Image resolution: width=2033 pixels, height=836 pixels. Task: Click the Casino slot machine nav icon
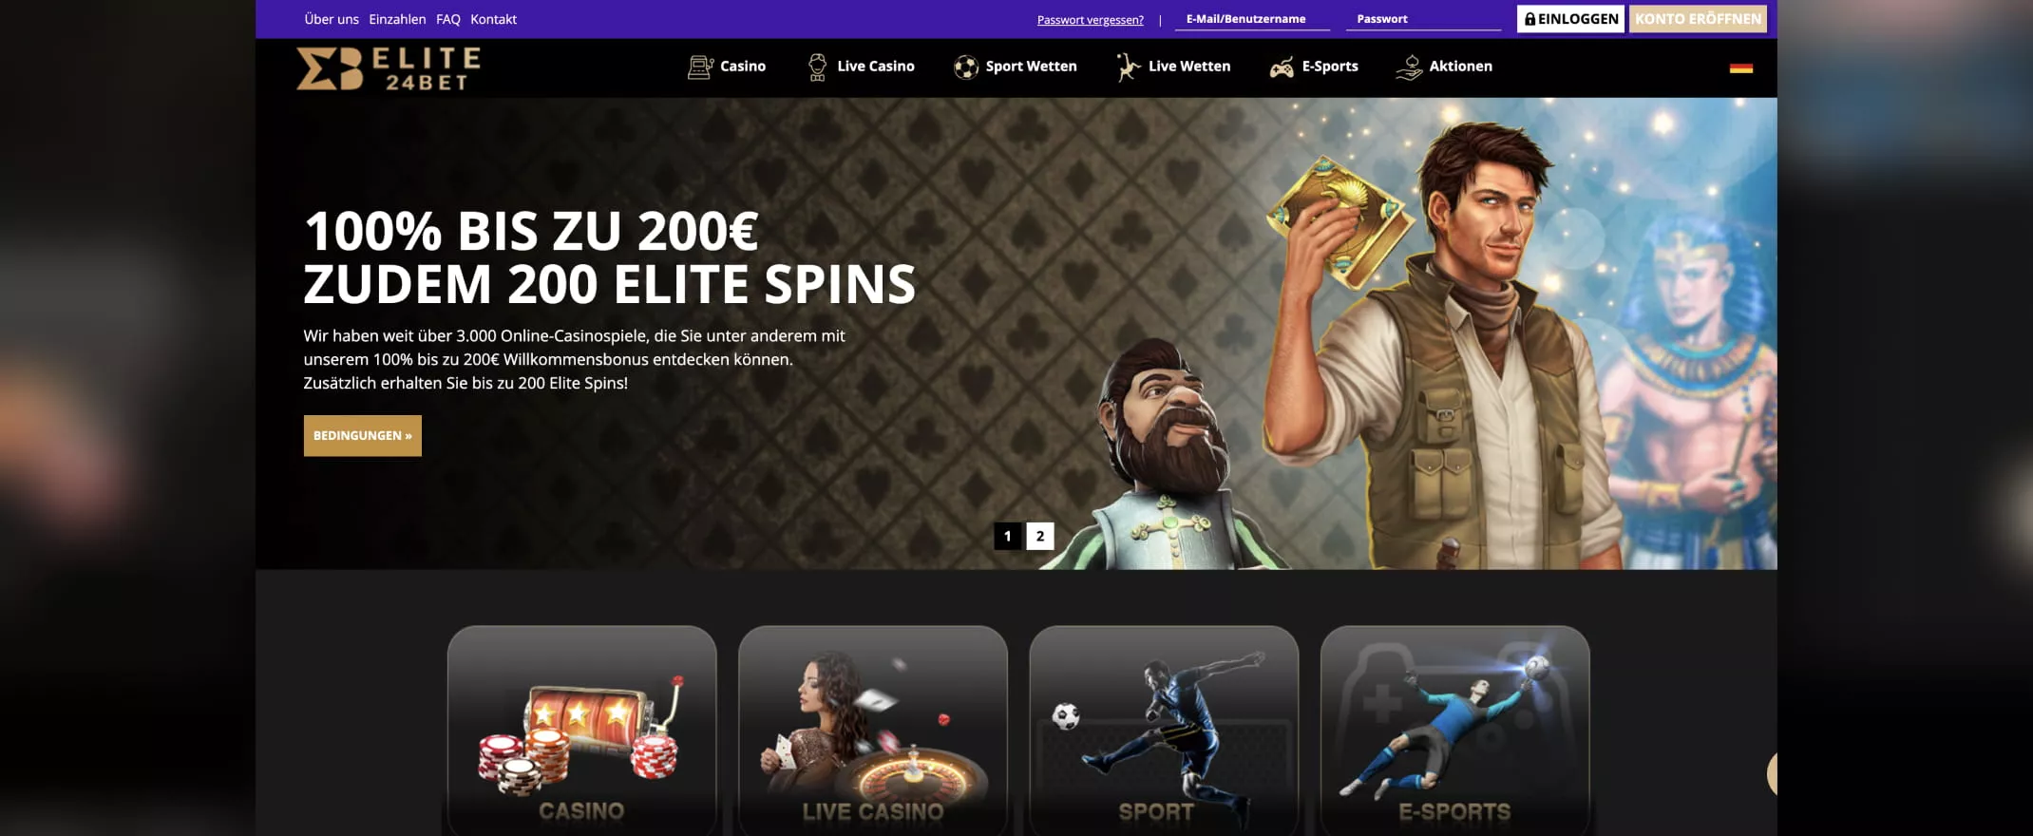pyautogui.click(x=700, y=66)
